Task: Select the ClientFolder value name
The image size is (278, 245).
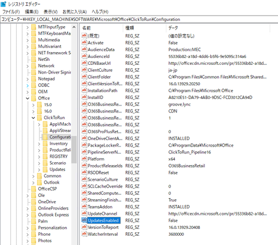Action: point(99,77)
